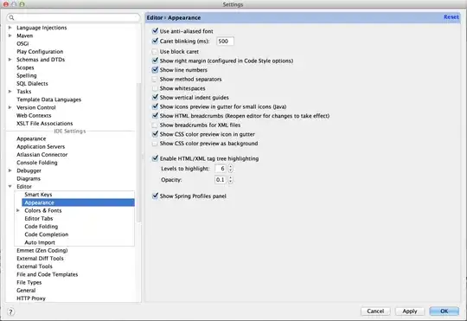Viewport: 467px width, 321px height.
Task: Toggle Show icons preview in gutter
Action: [155, 106]
